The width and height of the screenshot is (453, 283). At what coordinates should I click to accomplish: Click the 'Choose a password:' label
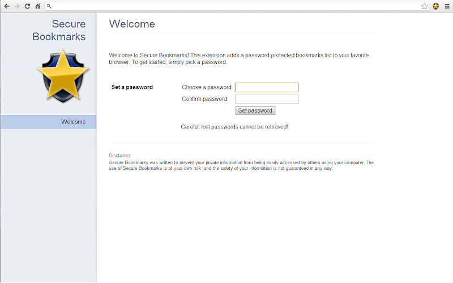pyautogui.click(x=207, y=87)
